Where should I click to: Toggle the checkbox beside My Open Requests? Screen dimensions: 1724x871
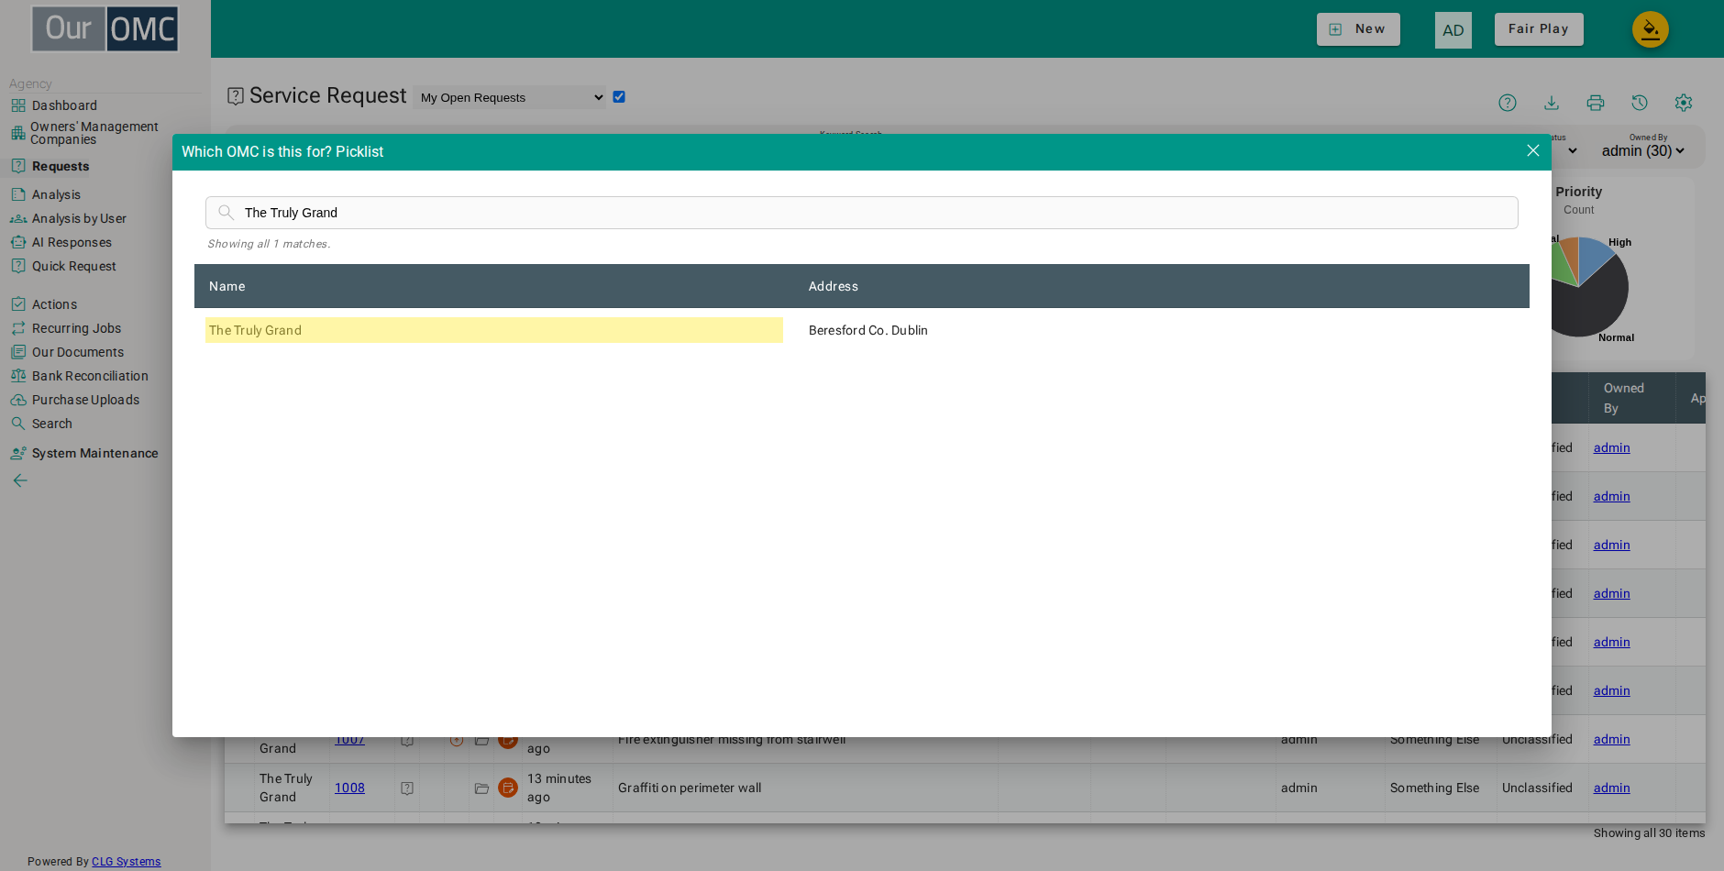tap(619, 97)
